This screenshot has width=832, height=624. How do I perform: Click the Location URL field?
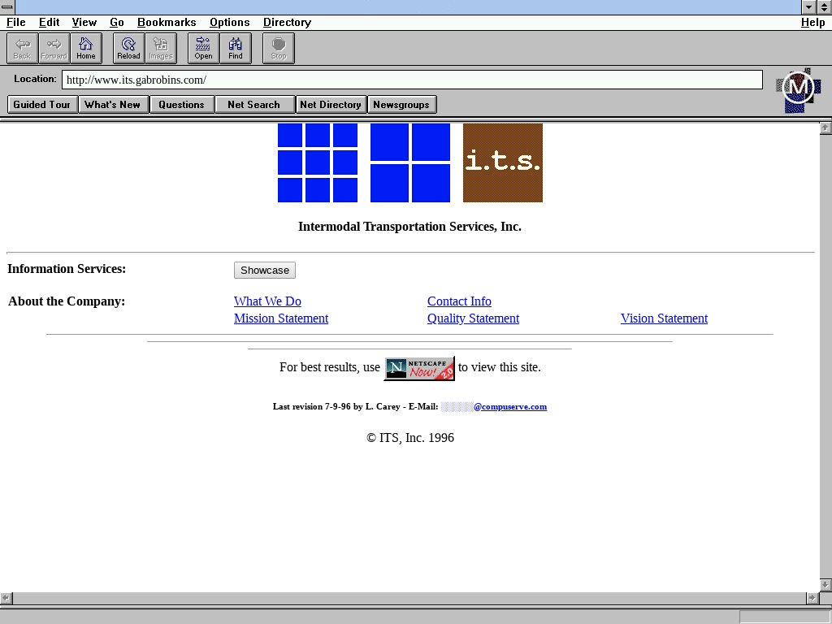pyautogui.click(x=412, y=80)
